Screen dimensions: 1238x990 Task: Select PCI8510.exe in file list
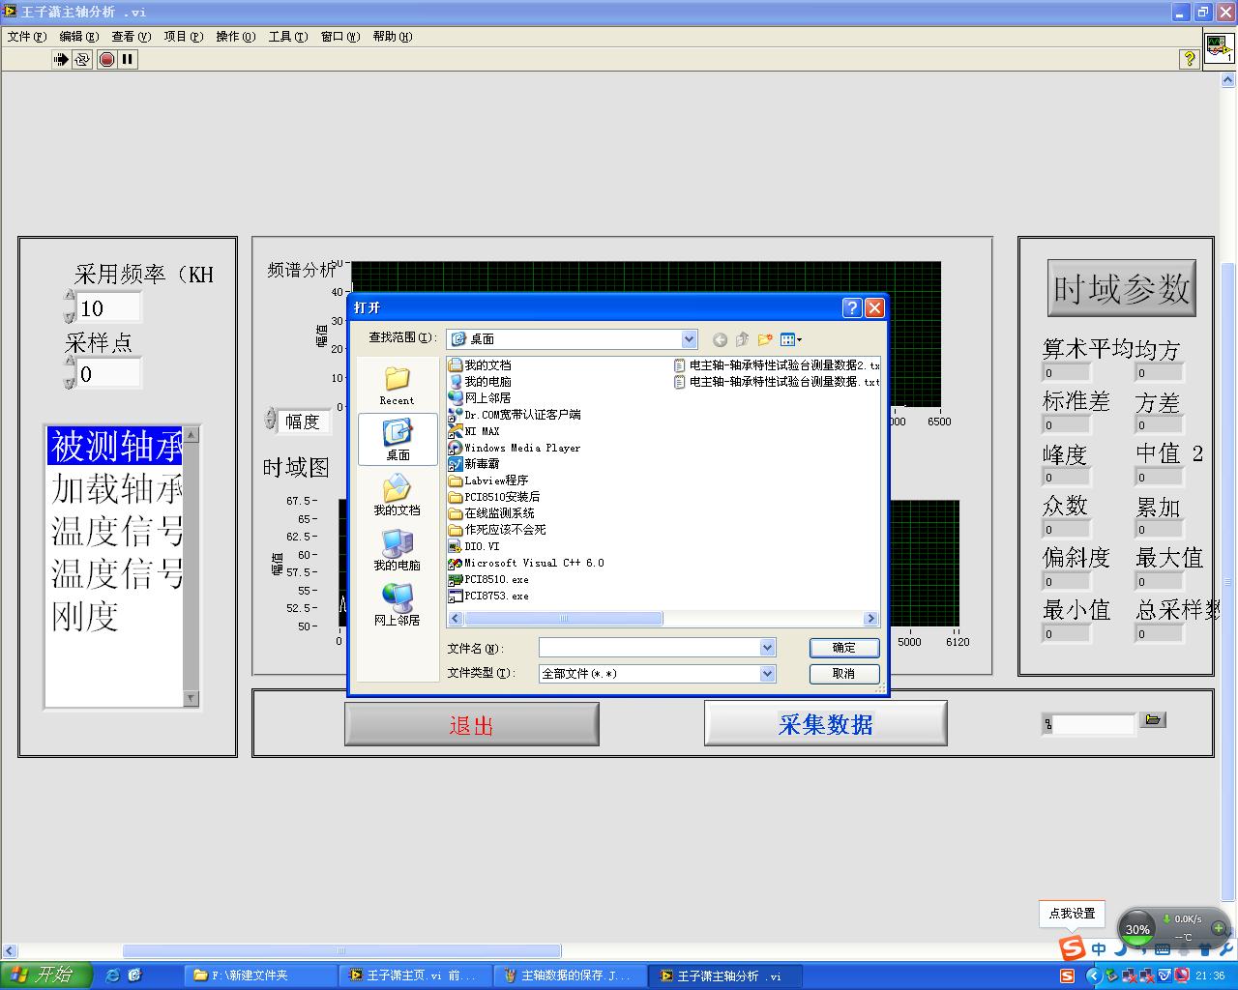click(488, 579)
